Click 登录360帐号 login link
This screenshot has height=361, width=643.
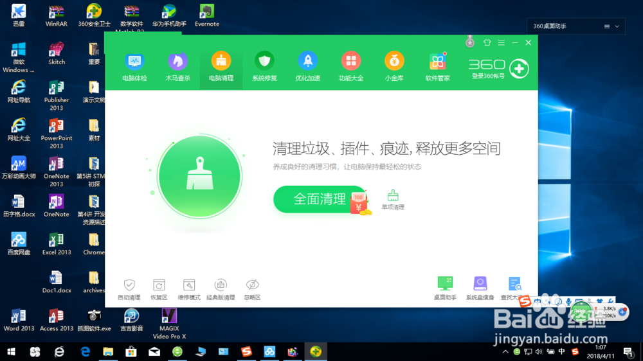[488, 76]
